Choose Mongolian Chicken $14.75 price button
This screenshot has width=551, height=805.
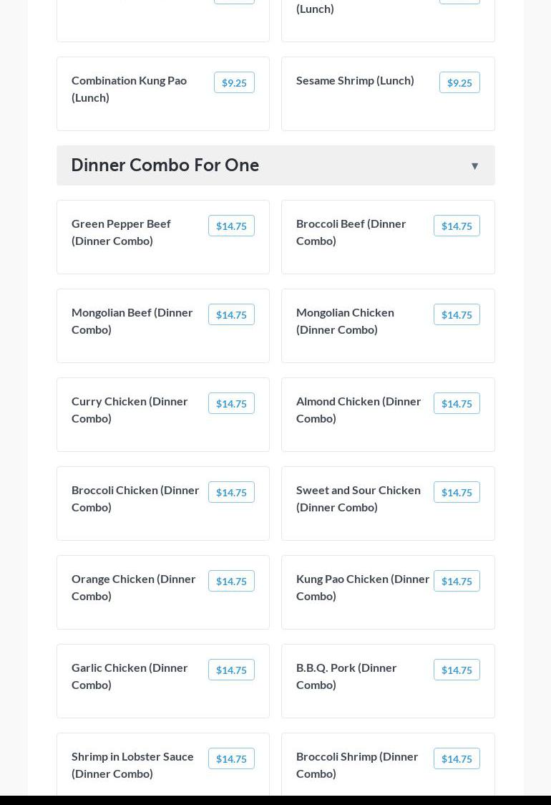pos(457,315)
